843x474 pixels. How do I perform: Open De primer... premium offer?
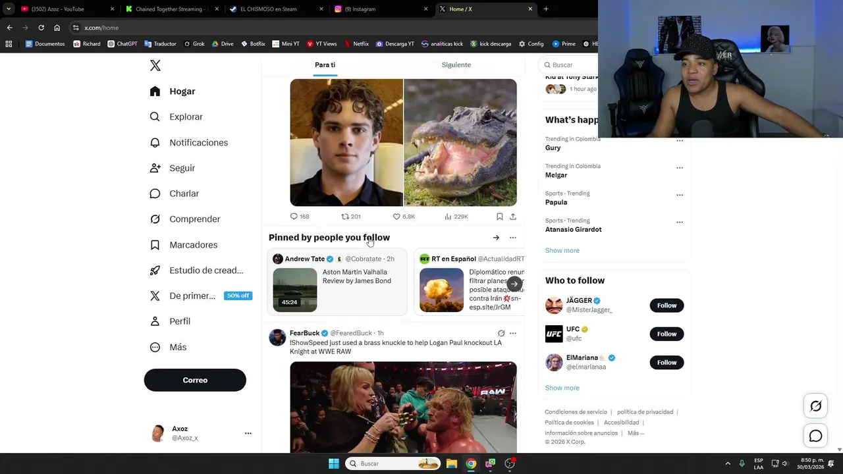click(200, 296)
